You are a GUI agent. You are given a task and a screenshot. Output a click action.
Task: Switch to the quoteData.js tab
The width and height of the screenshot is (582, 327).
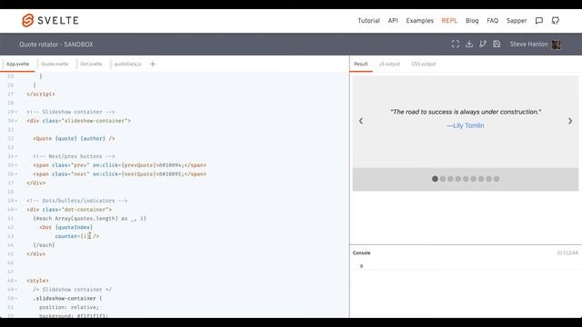pyautogui.click(x=127, y=64)
